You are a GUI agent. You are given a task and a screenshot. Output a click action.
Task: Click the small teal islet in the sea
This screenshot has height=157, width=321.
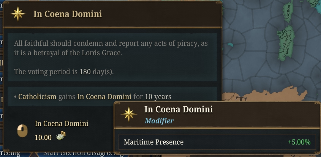pyautogui.click(x=230, y=44)
